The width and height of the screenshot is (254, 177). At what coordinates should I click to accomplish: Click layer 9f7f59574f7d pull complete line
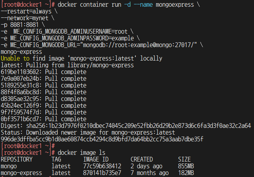pyautogui.click(x=44, y=112)
